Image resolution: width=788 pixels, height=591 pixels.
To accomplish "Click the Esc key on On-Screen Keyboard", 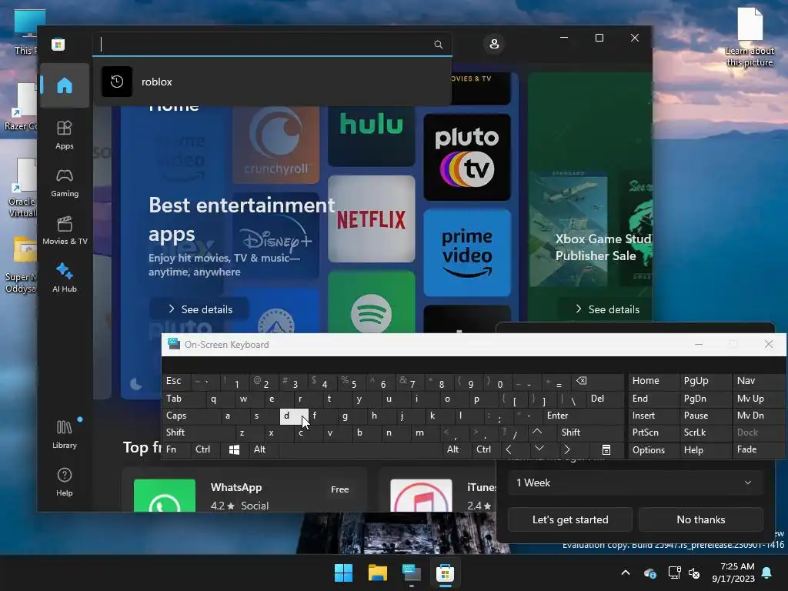I will (x=176, y=382).
